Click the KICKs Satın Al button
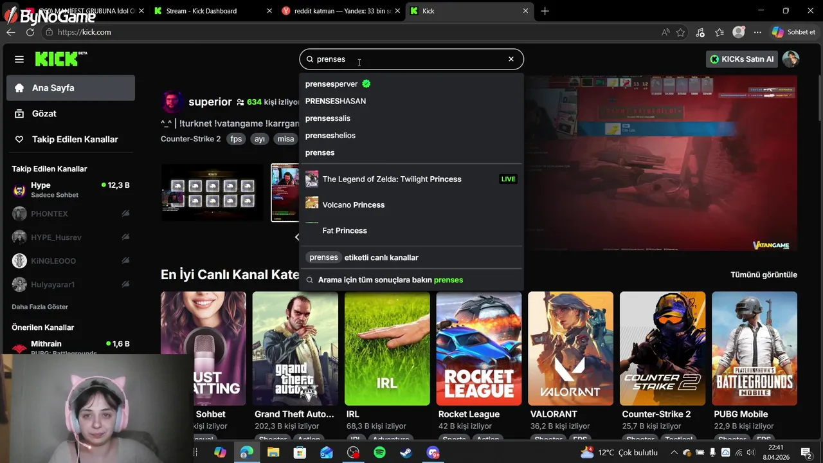 [x=742, y=59]
